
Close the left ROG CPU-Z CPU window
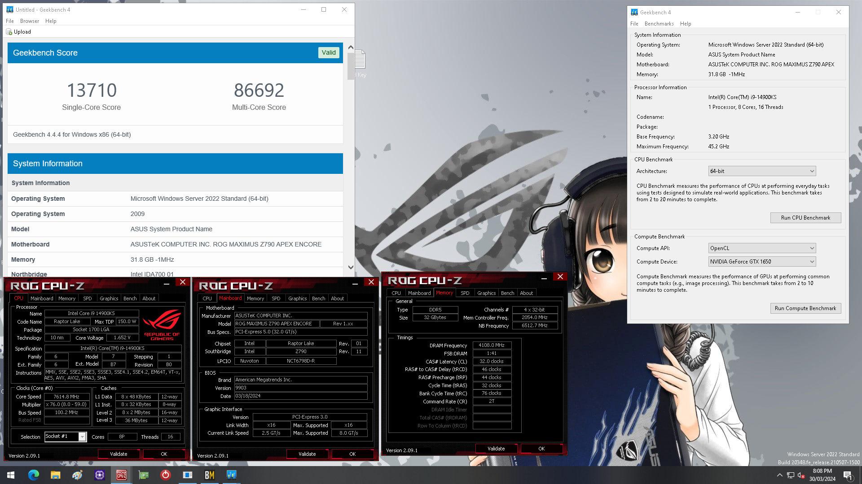point(183,282)
